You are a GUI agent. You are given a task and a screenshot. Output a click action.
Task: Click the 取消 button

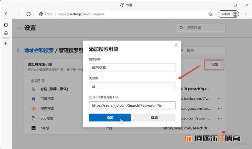tap(154, 118)
